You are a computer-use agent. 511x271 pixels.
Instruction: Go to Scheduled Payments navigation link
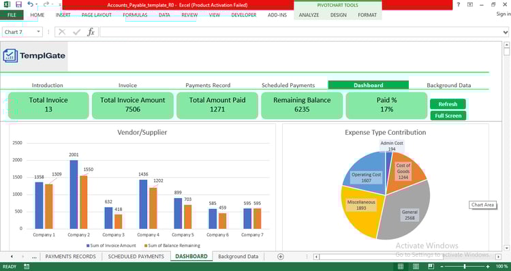pos(288,85)
